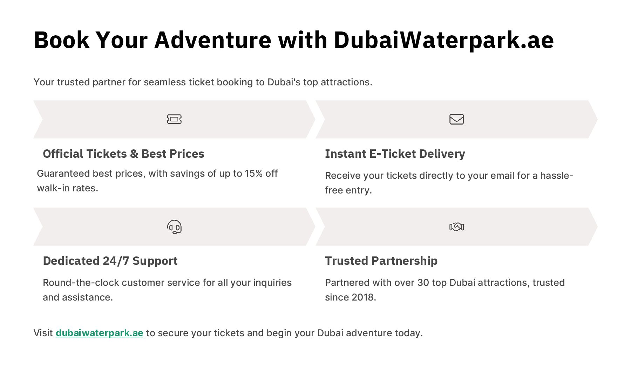Image resolution: width=631 pixels, height=367 pixels.
Task: Click the ticket icon
Action: (174, 119)
